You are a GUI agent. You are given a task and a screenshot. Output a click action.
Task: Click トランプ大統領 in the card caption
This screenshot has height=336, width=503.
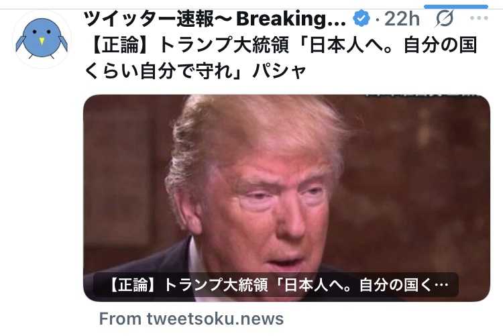(215, 285)
